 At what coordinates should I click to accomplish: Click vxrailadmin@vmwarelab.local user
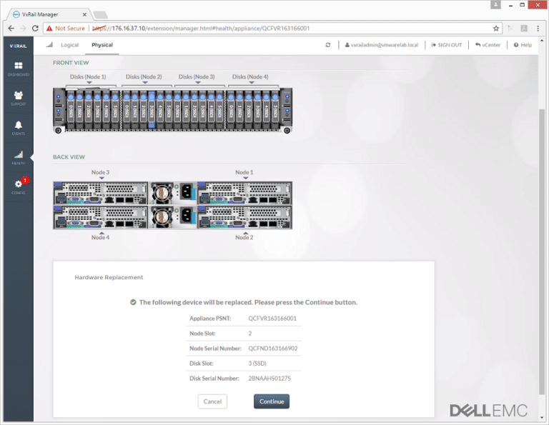[382, 45]
